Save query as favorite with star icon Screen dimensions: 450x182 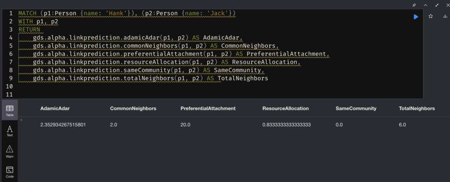point(431,16)
